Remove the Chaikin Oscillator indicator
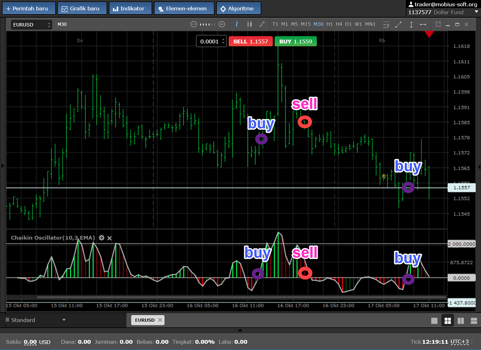 point(110,238)
